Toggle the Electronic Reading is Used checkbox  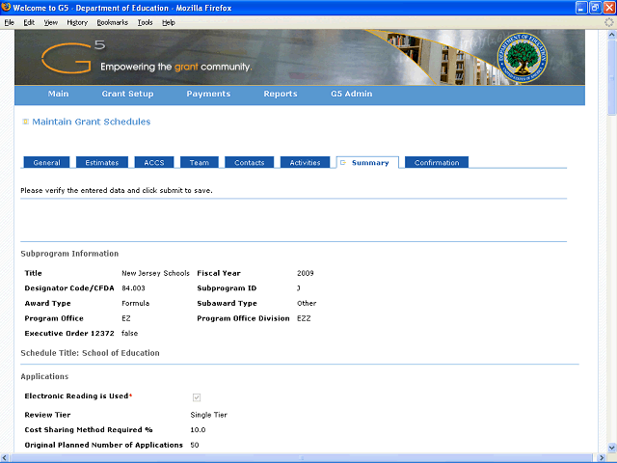pyautogui.click(x=197, y=396)
